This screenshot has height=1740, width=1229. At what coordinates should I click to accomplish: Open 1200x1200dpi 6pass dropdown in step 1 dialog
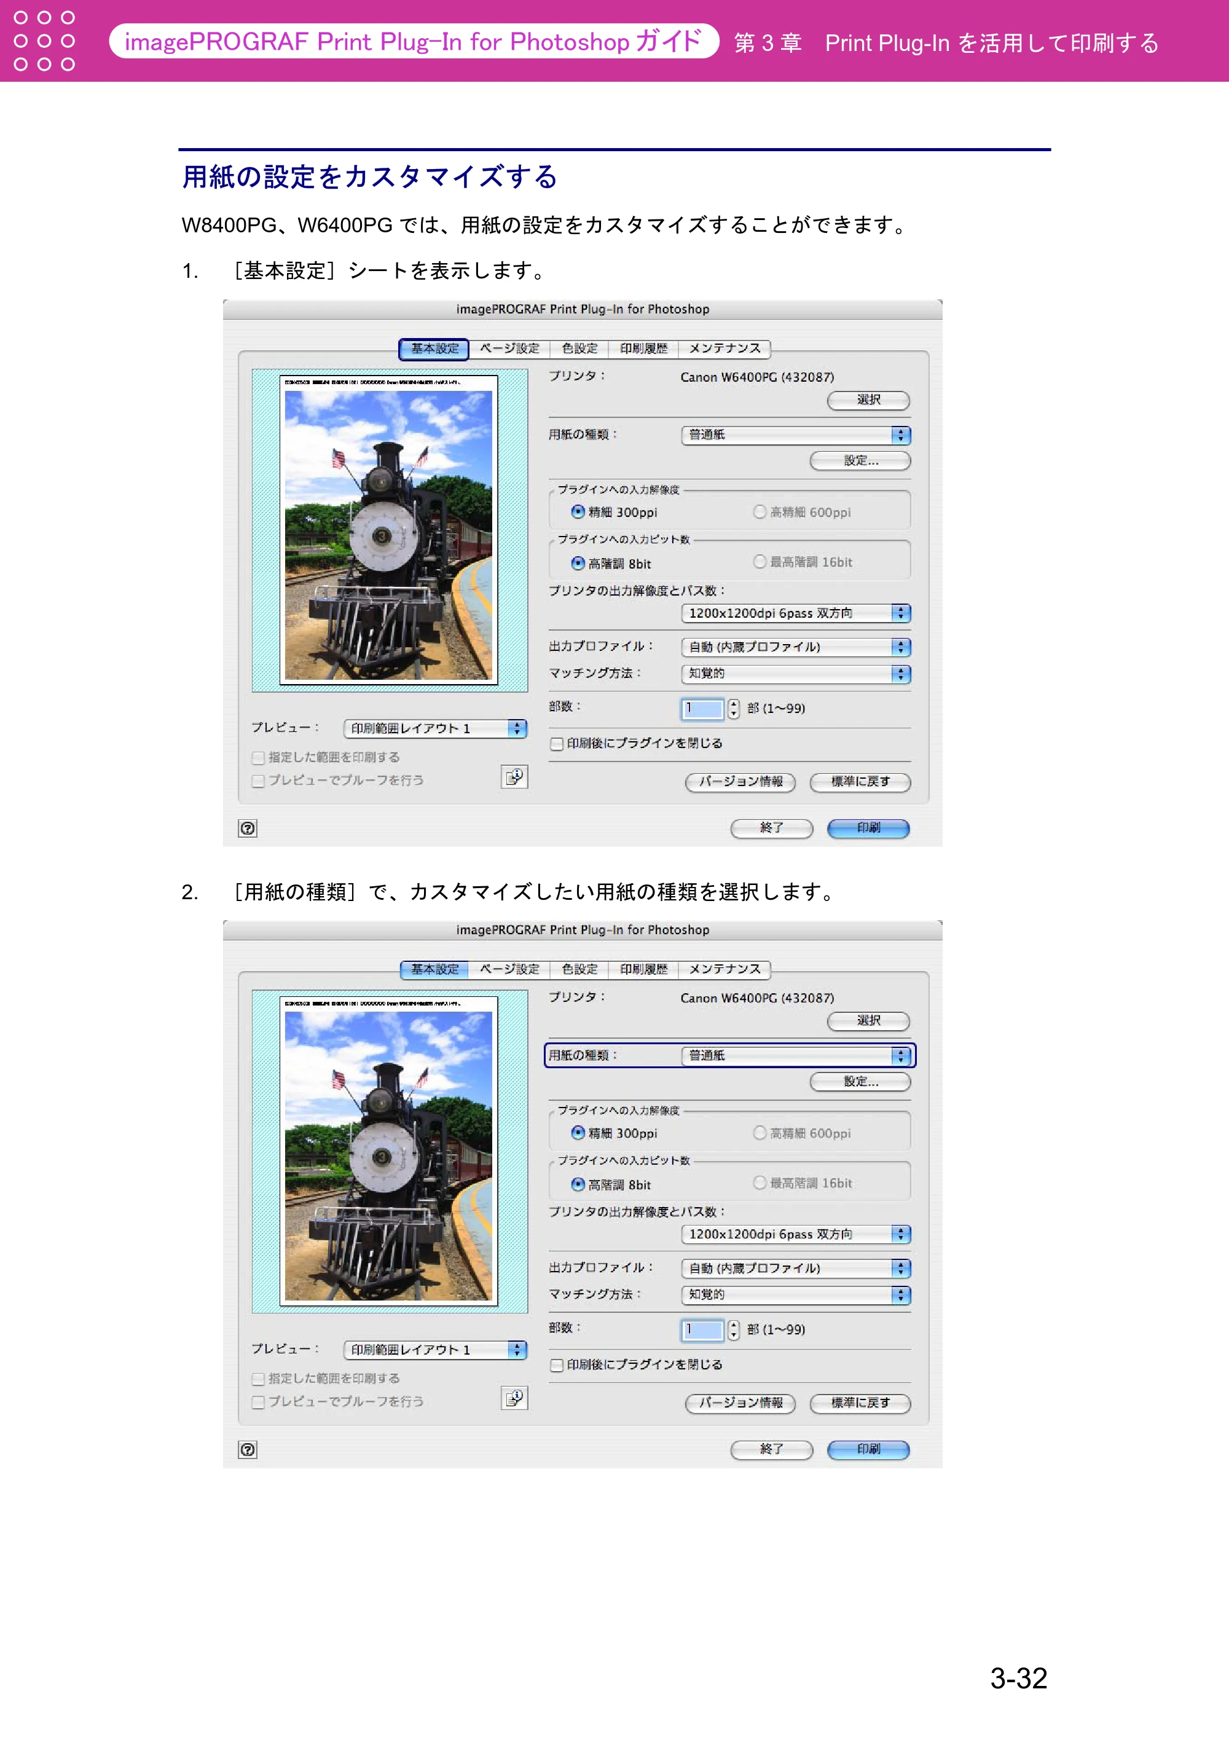pyautogui.click(x=796, y=613)
